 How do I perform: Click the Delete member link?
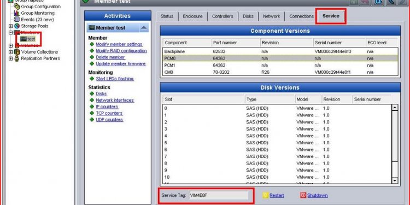(110, 57)
